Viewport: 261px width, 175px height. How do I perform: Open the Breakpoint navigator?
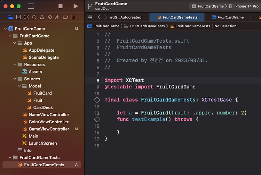(x=65, y=17)
